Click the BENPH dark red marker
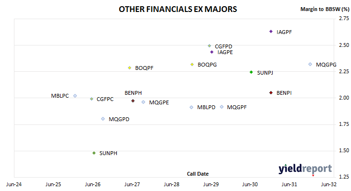 point(133,101)
